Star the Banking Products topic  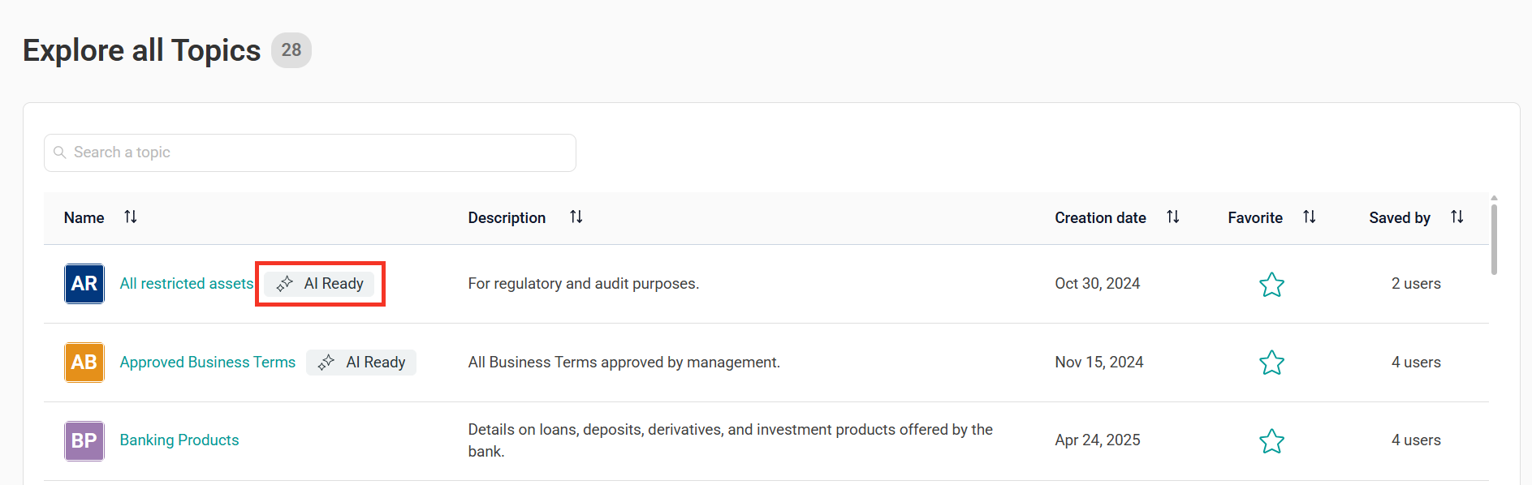1271,441
